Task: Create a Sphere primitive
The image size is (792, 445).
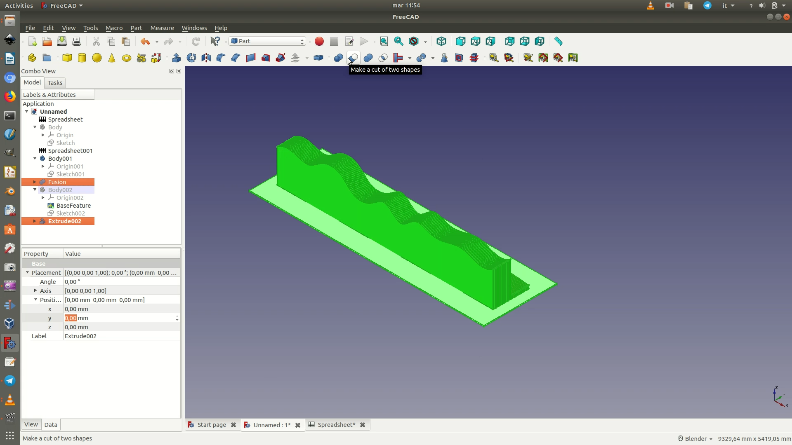Action: tap(97, 58)
